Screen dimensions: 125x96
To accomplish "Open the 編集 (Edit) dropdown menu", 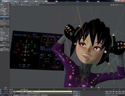I will pos(5,4).
